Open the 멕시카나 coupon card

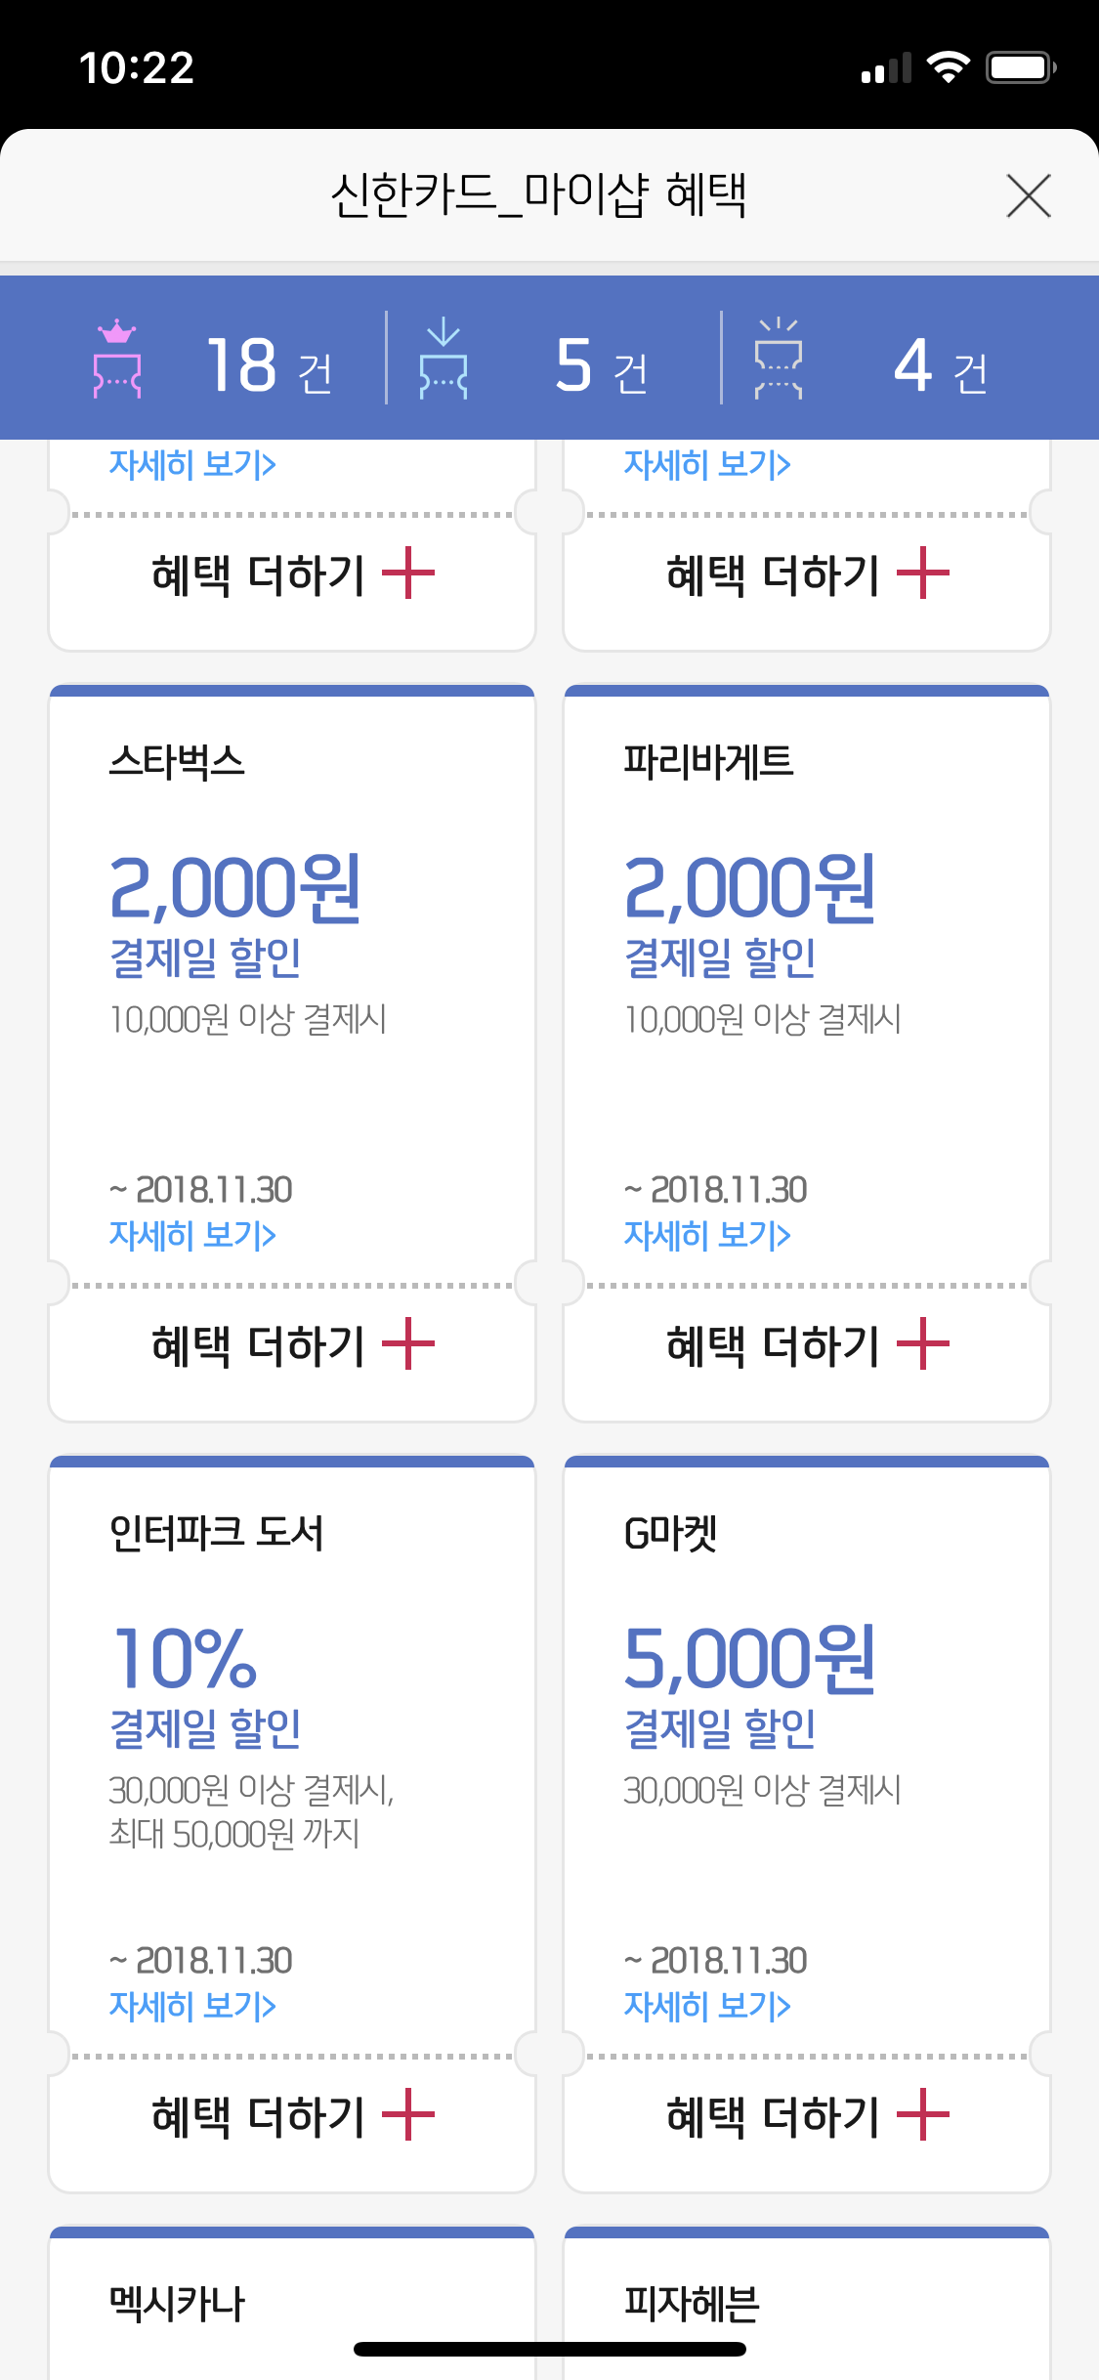[x=292, y=2304]
